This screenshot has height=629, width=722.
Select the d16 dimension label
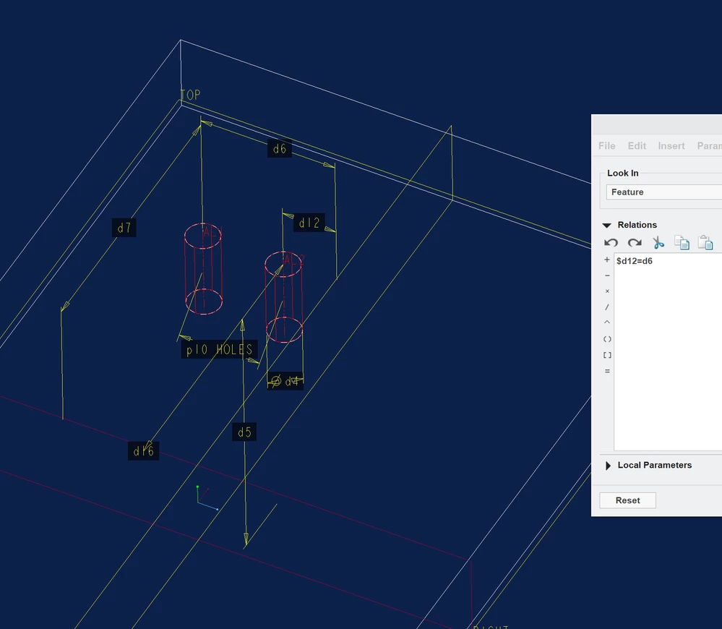[x=143, y=451]
